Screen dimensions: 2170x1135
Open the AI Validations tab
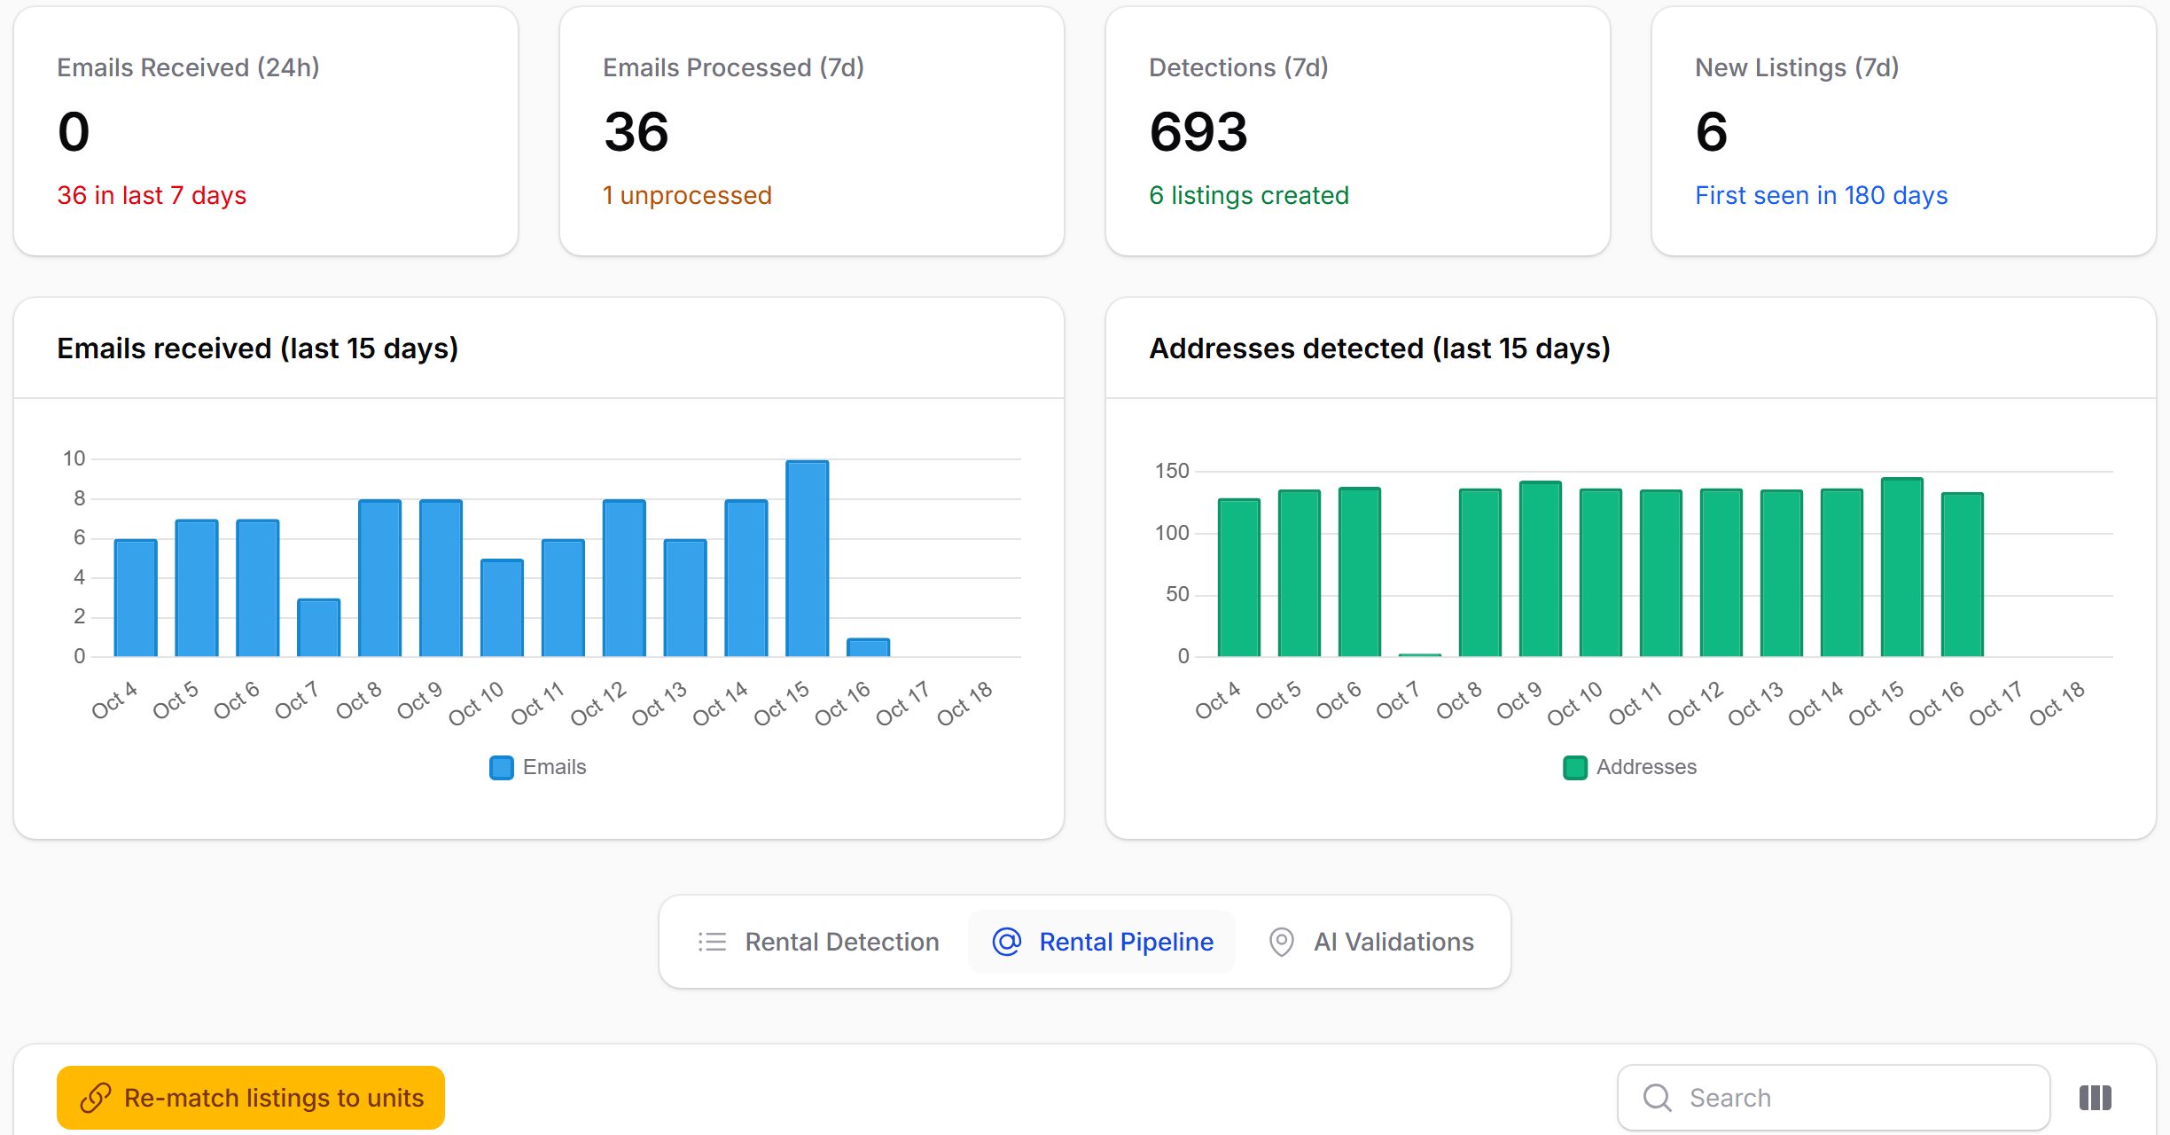pos(1370,942)
